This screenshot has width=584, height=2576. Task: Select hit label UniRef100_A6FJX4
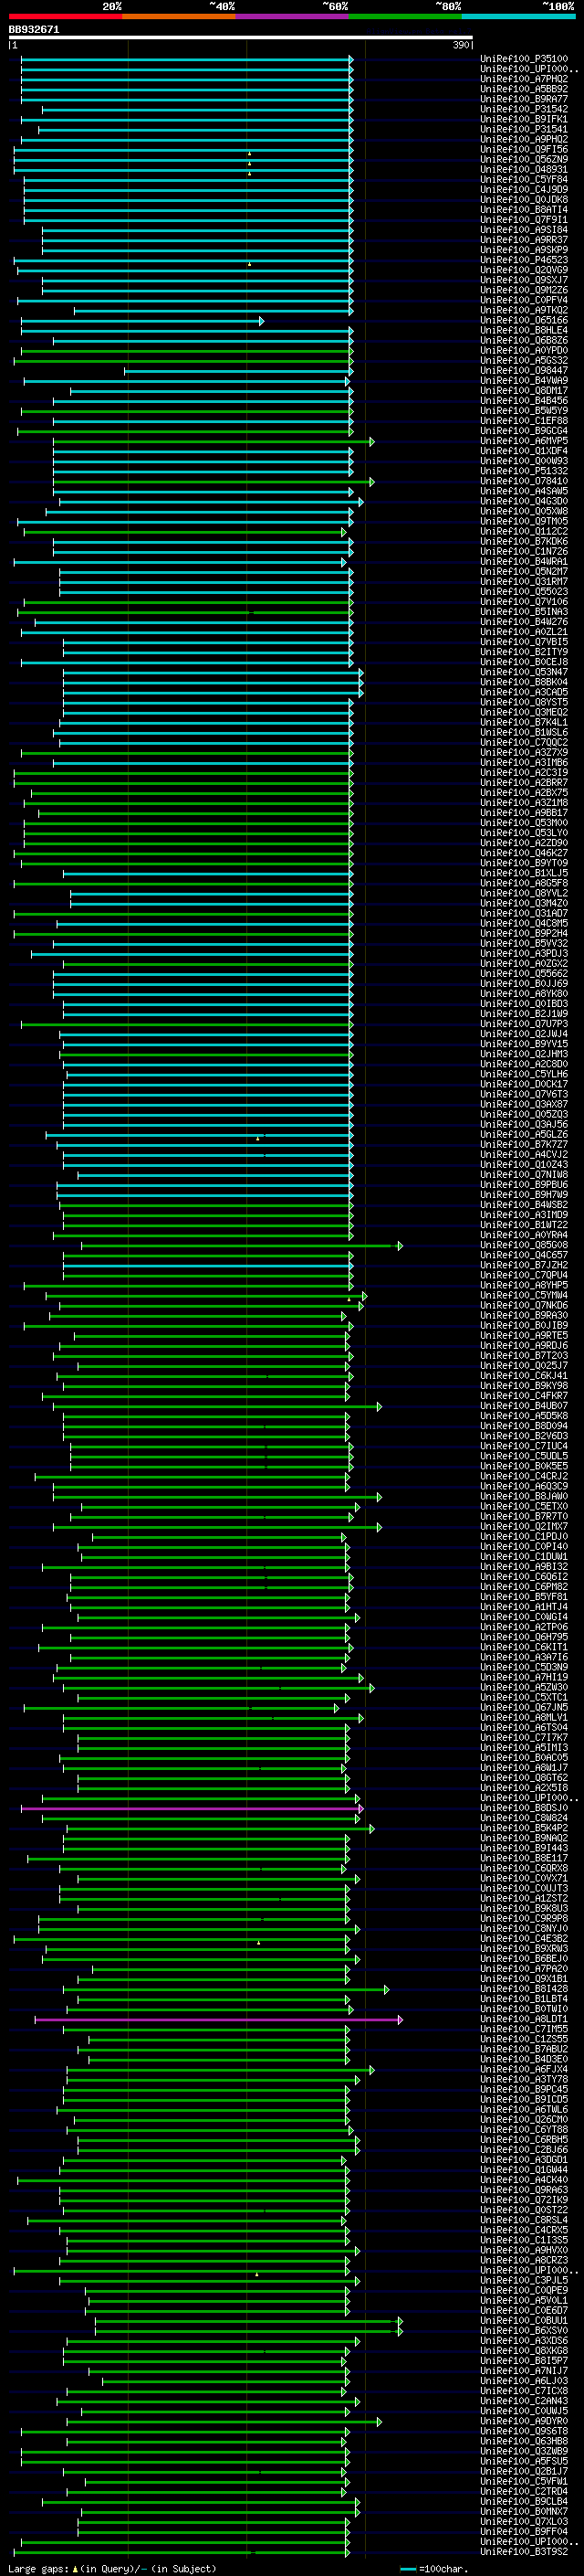(524, 2070)
